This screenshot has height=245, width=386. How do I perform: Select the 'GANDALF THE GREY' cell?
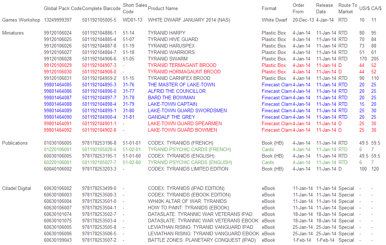click(171, 117)
